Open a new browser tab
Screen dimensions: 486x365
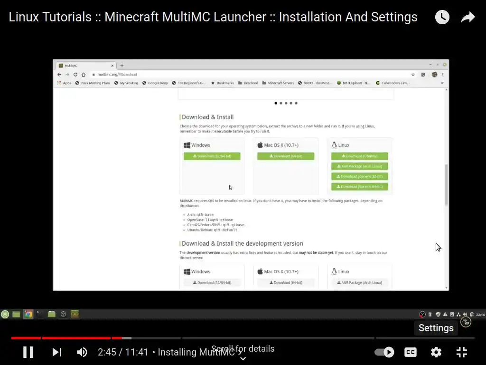coord(122,66)
